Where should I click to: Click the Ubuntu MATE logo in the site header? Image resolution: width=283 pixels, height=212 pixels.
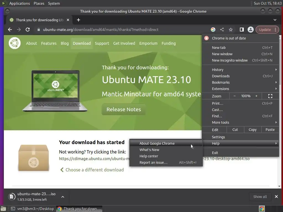pyautogui.click(x=15, y=43)
